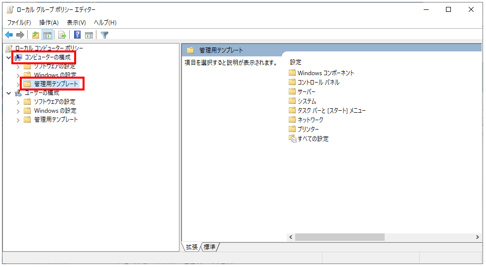Select ユーザーの構成 in the tree
486x267 pixels.
tap(42, 93)
